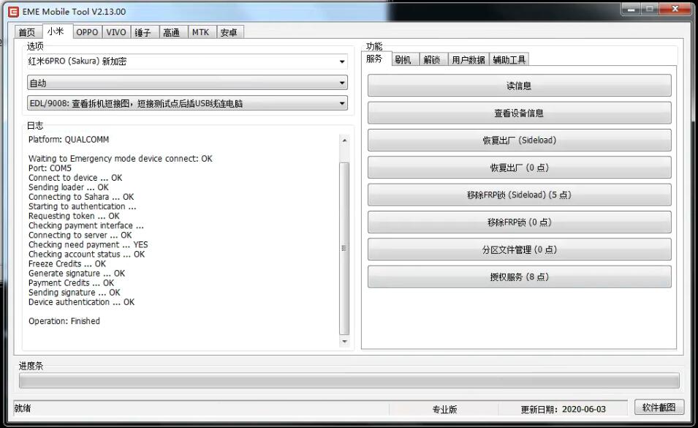Viewport: 698px width, 428px height.
Task: Click 授权服务 (8 点) button
Action: coord(519,277)
